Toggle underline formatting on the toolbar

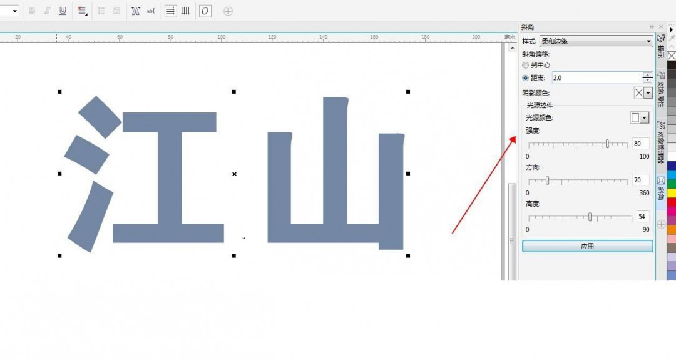click(x=63, y=11)
